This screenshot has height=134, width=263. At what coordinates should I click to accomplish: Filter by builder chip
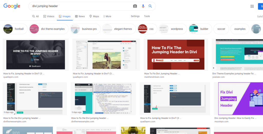(x=200, y=29)
